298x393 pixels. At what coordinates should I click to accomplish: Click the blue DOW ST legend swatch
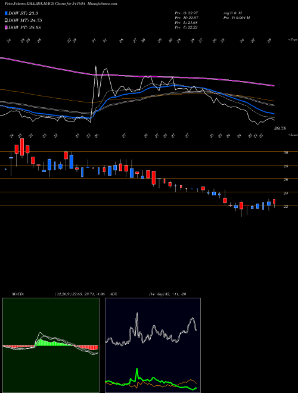click(x=6, y=13)
